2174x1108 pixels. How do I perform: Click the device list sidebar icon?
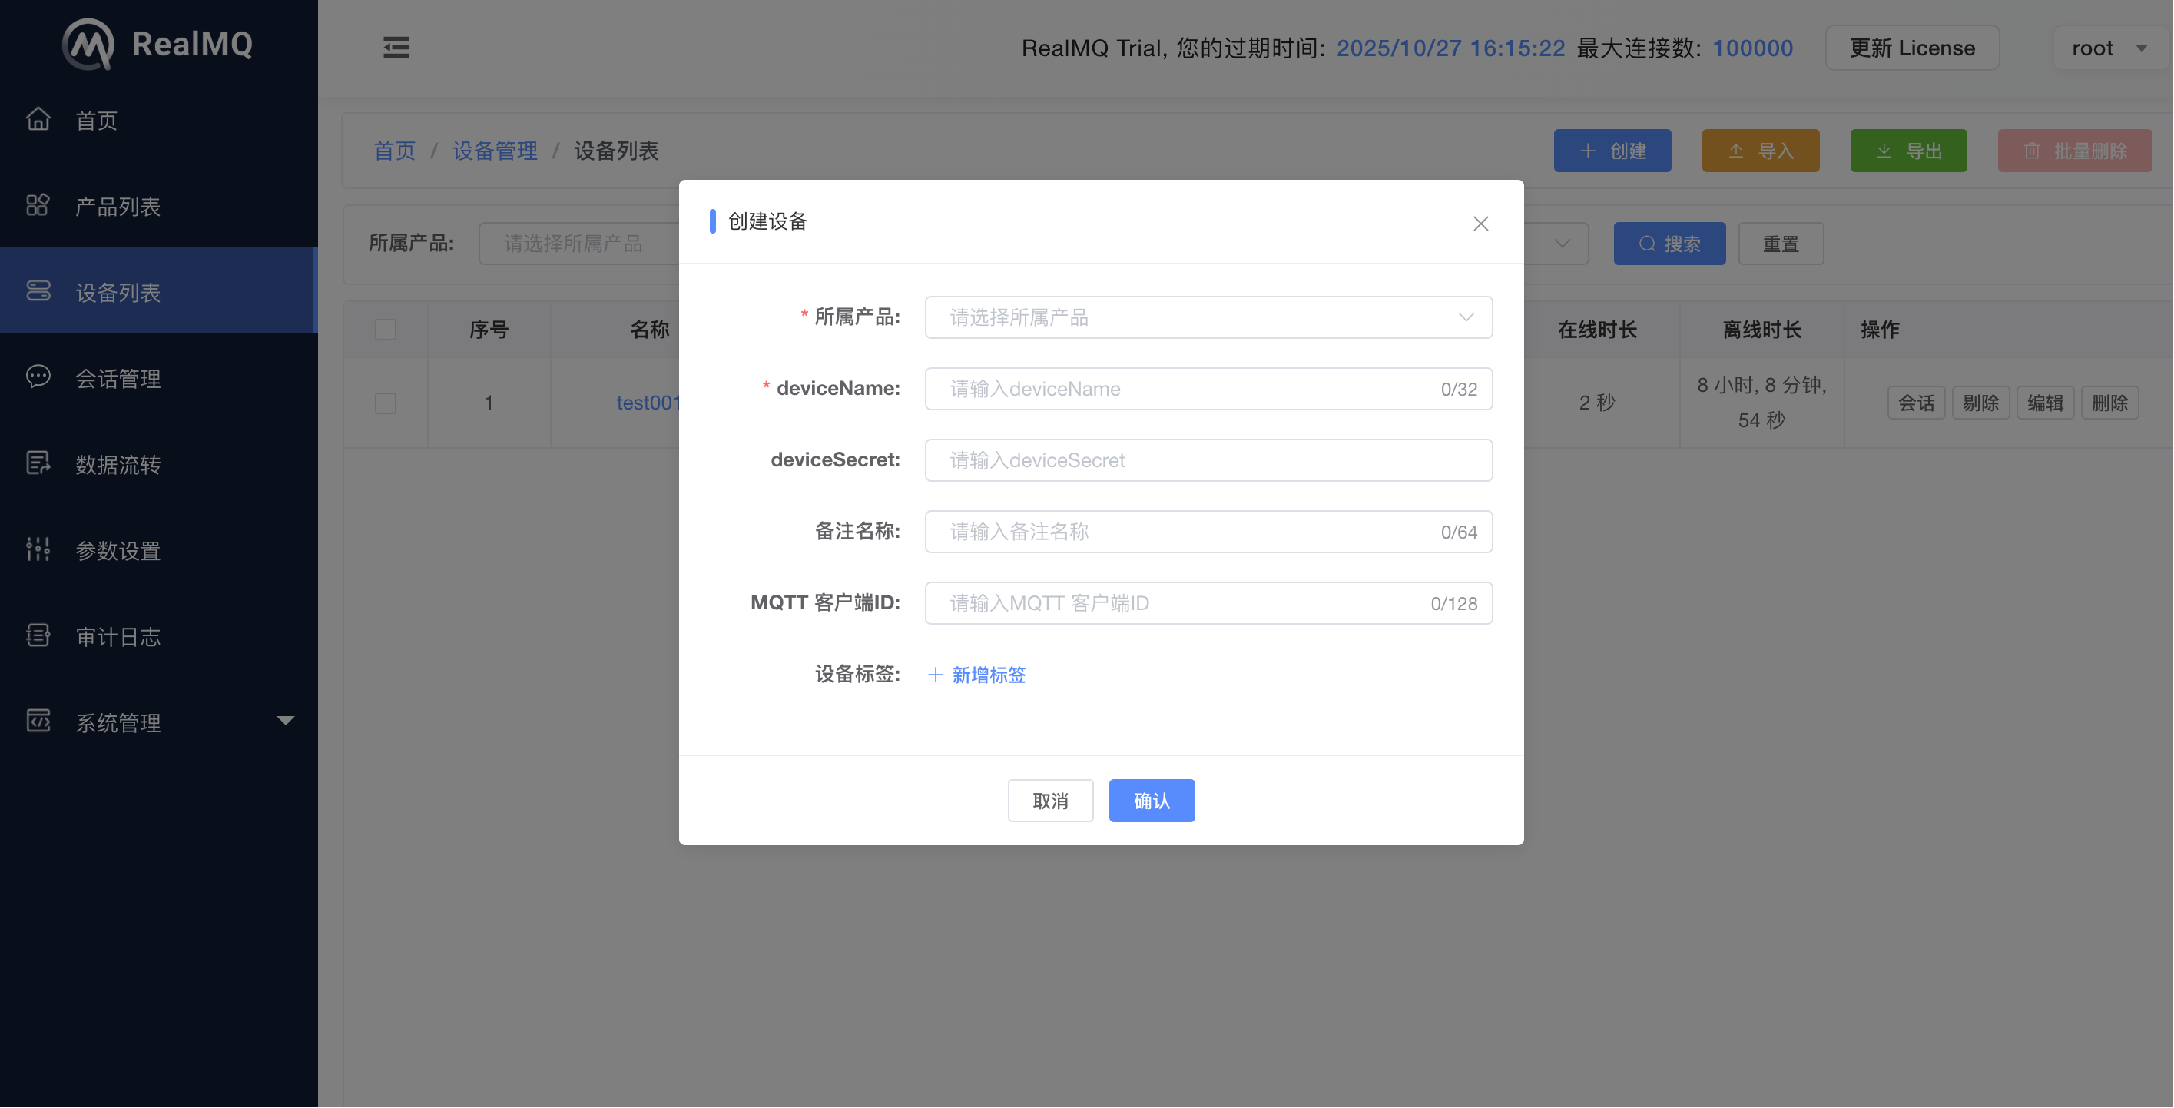pos(38,291)
